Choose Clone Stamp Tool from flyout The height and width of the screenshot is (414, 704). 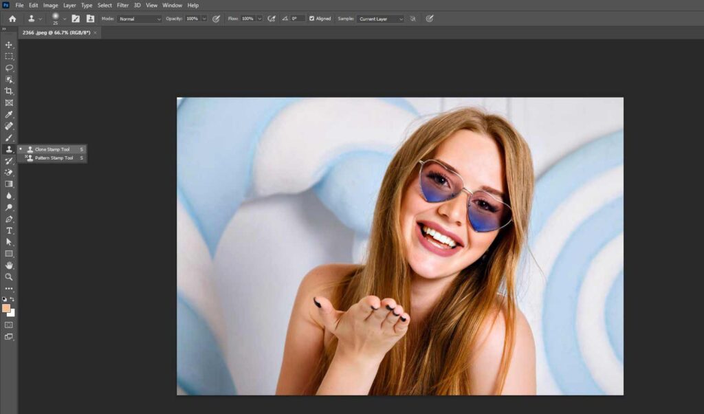52,149
